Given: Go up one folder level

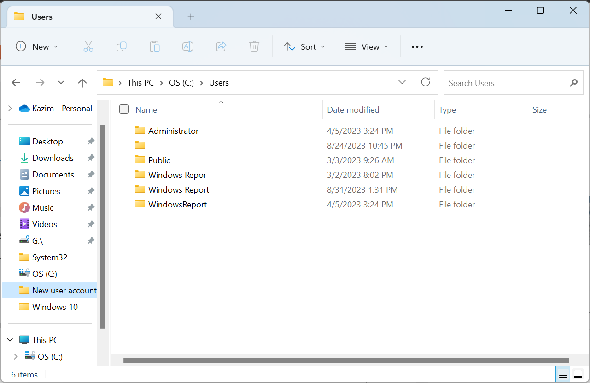Looking at the screenshot, I should pos(82,83).
